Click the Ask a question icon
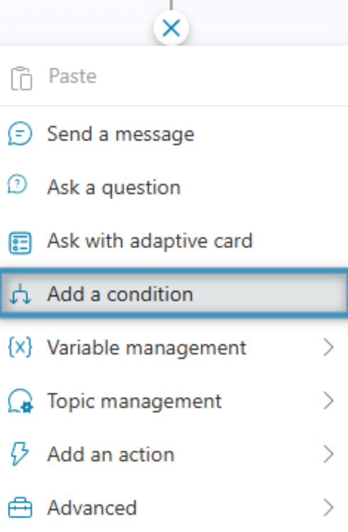This screenshot has width=348, height=532. coord(17,185)
